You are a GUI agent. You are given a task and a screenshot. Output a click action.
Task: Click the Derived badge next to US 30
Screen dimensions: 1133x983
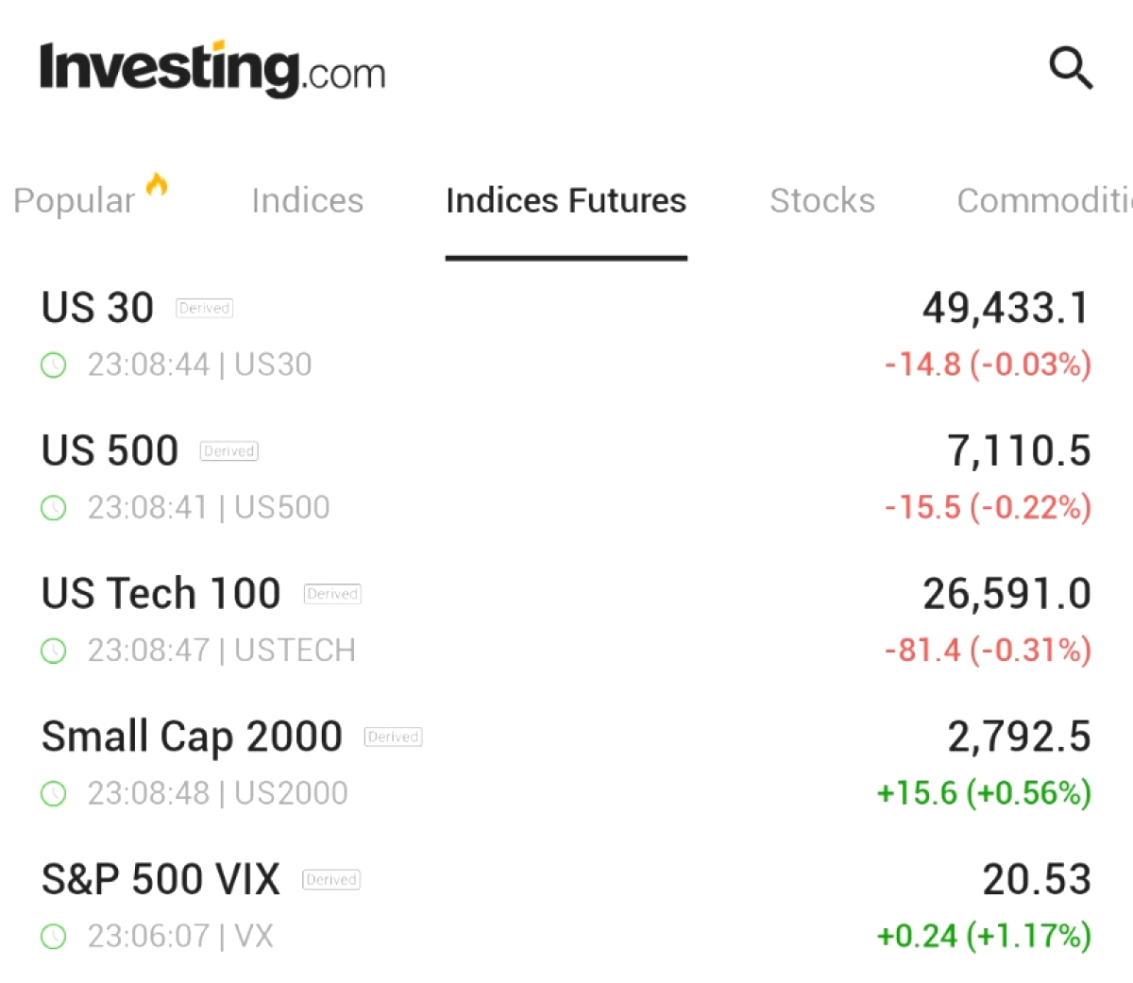click(x=204, y=308)
